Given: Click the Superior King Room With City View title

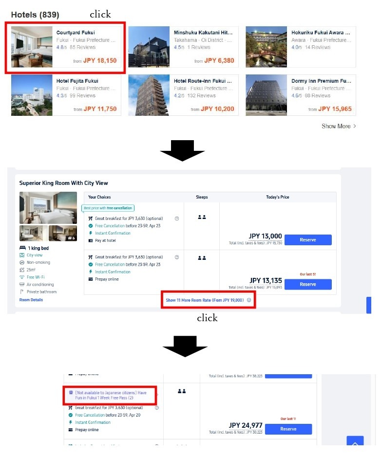Looking at the screenshot, I should point(64,183).
